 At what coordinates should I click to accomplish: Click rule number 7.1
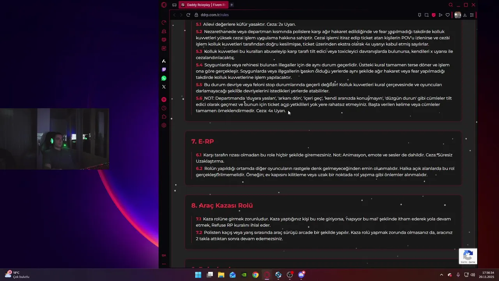tap(198, 219)
